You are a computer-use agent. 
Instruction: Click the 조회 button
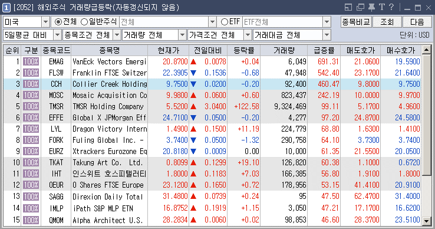click(x=387, y=22)
